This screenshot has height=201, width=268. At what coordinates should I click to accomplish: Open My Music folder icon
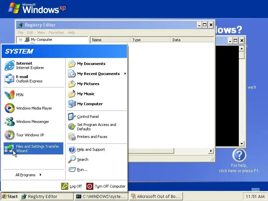pos(72,94)
